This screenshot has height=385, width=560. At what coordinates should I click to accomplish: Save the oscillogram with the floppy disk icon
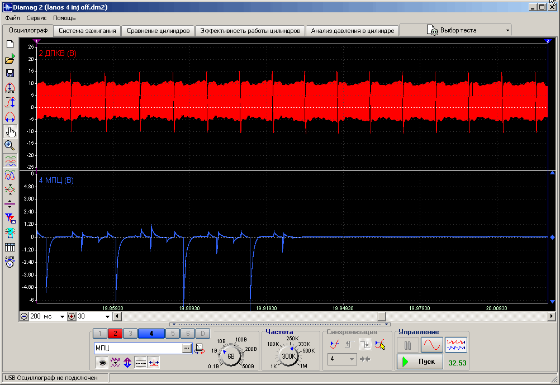coord(10,73)
